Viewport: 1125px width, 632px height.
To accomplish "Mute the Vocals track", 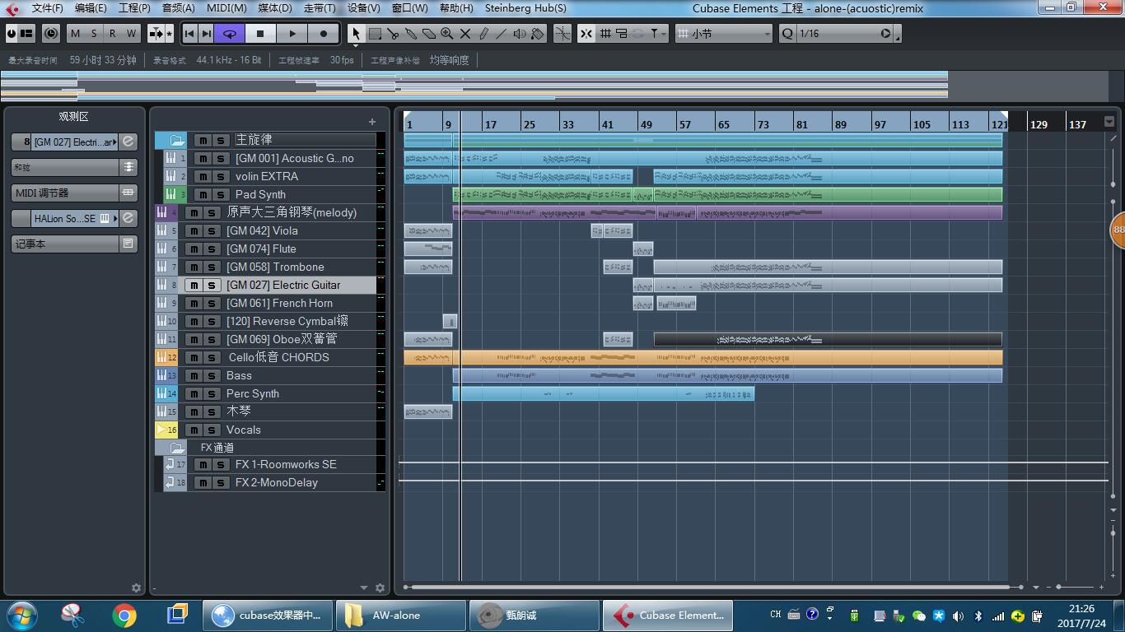I will tap(194, 430).
